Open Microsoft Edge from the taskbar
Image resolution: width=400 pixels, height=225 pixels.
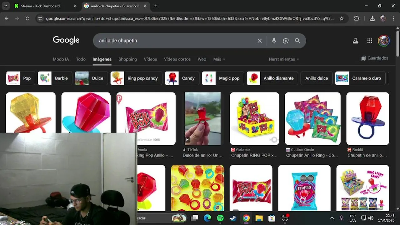tap(207, 218)
